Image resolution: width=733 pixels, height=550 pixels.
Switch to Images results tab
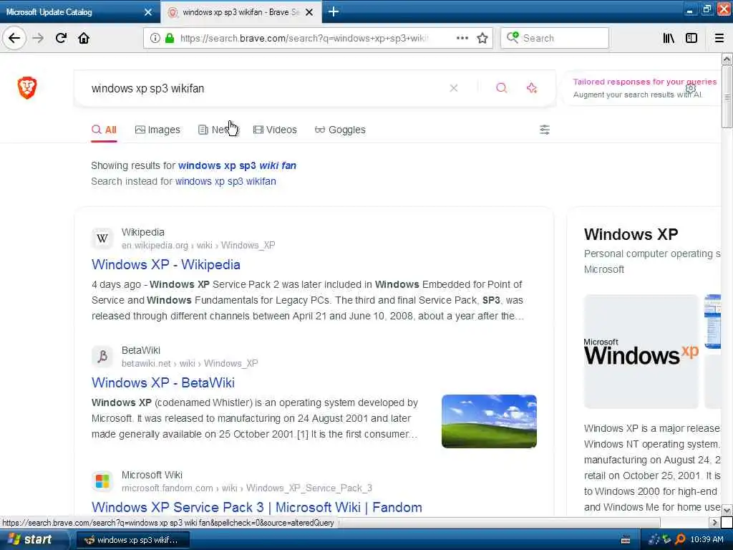(x=157, y=130)
